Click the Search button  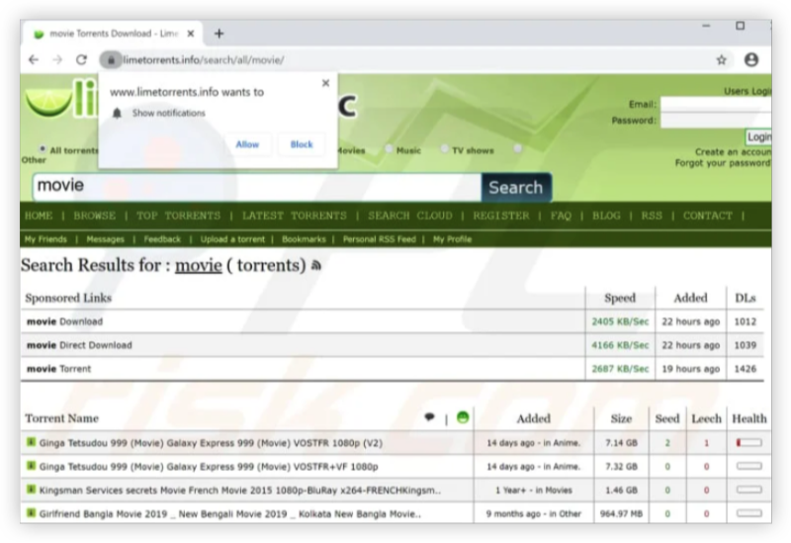point(516,187)
